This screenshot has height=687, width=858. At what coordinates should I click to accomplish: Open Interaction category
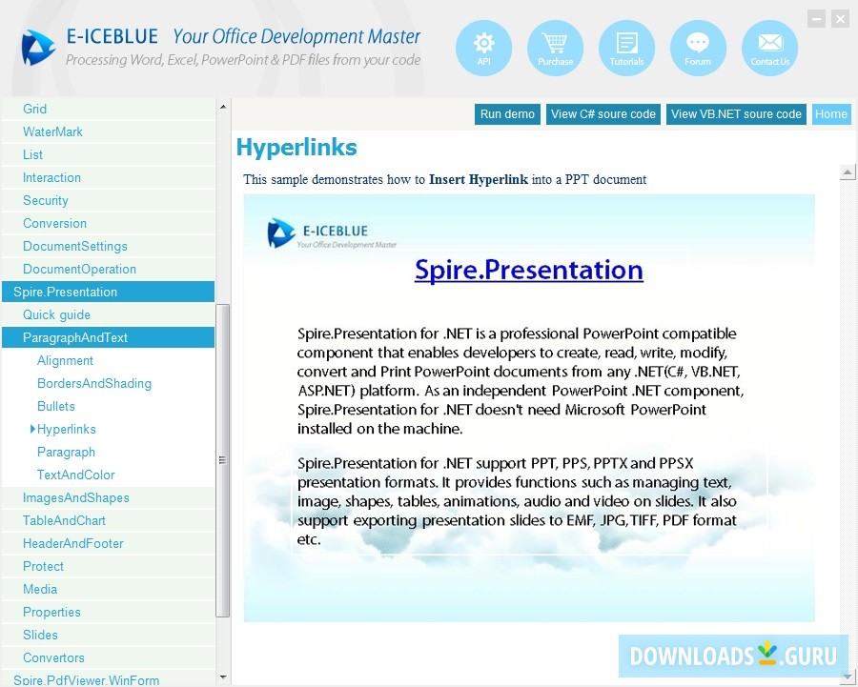coord(109,178)
